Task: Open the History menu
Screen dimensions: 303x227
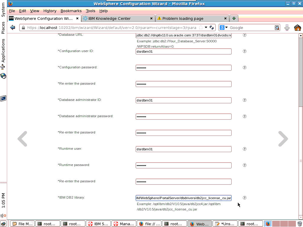Action: click(50, 11)
